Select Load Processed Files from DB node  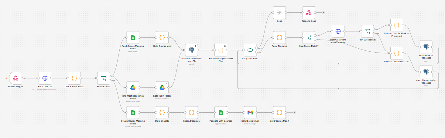click(x=191, y=50)
